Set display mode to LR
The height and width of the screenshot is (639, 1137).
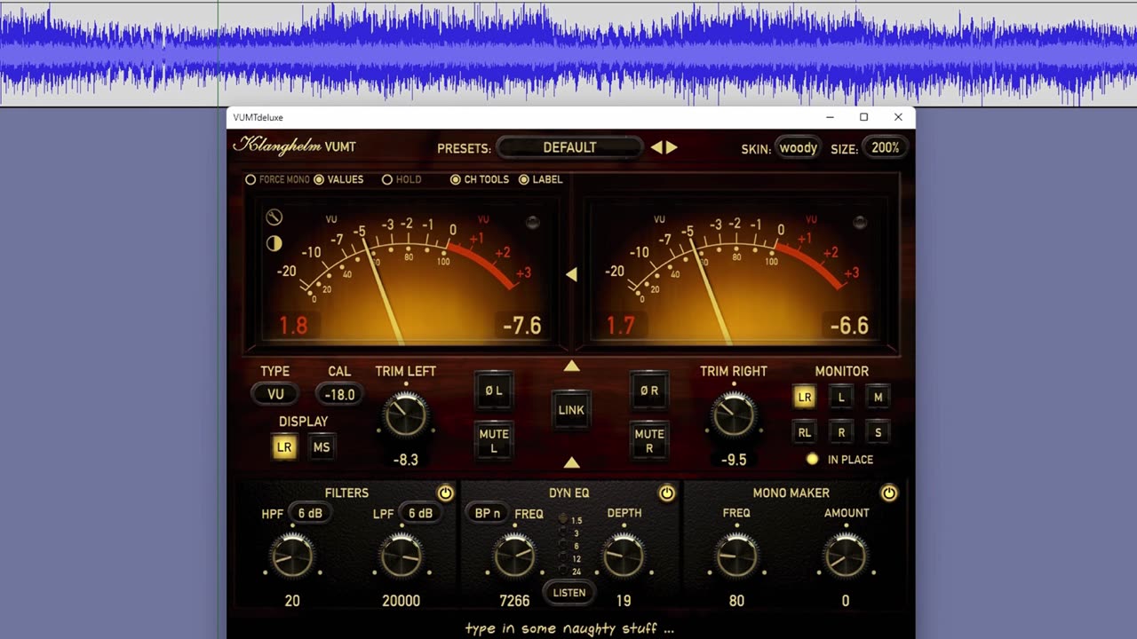point(284,447)
